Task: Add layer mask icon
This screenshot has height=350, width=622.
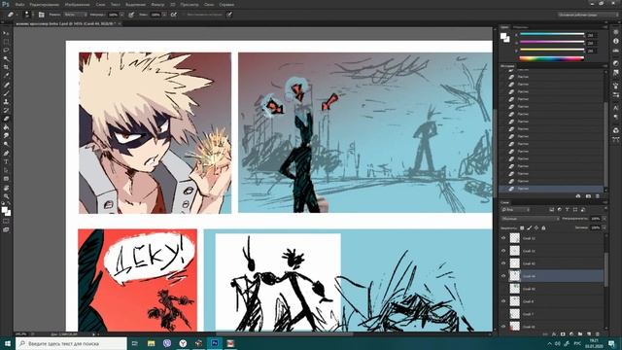Action: pos(563,334)
